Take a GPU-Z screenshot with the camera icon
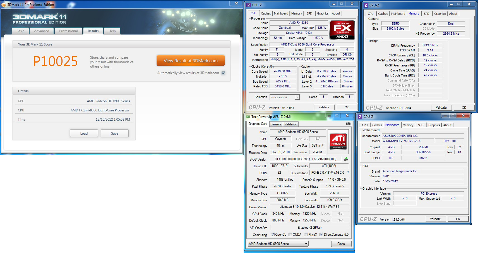 pos(348,124)
